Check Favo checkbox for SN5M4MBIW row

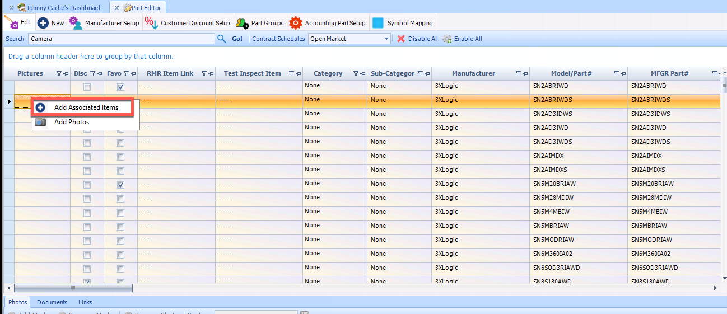tap(120, 213)
